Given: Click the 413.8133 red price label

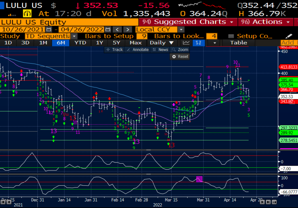Looking at the screenshot, I should [288, 67].
